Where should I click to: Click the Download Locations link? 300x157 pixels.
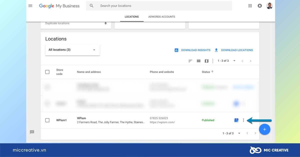click(x=237, y=50)
